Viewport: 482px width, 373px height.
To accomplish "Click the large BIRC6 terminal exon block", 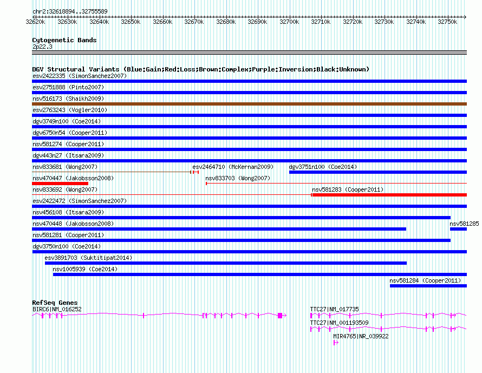I will tap(280, 316).
